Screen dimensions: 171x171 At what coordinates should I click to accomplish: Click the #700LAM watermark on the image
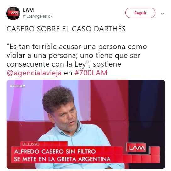(18, 86)
